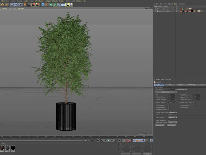This screenshot has width=206, height=155.
Task: Toggle the Rotation keyframe icon in timeline
Action: coord(140,141)
